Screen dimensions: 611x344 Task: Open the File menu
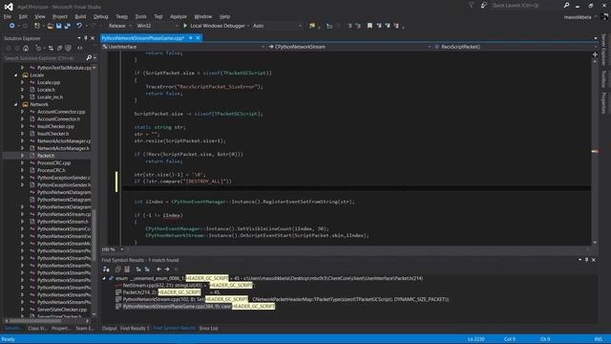8,16
